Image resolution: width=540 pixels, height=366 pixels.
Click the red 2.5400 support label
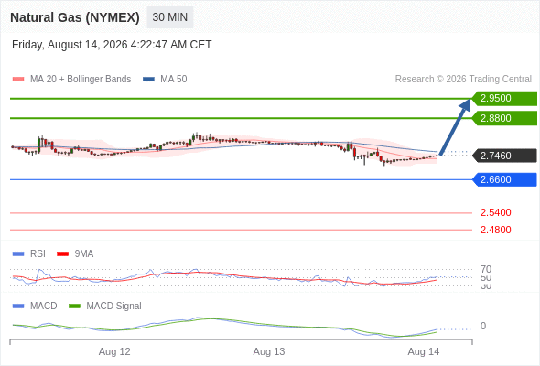pyautogui.click(x=495, y=212)
